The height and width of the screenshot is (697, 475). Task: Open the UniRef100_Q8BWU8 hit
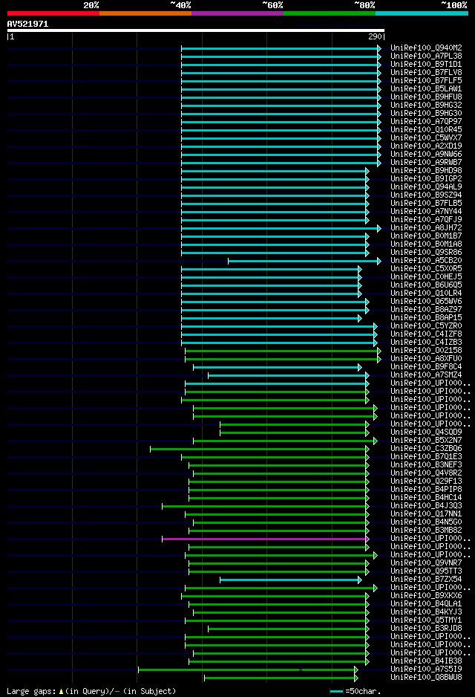pyautogui.click(x=426, y=678)
